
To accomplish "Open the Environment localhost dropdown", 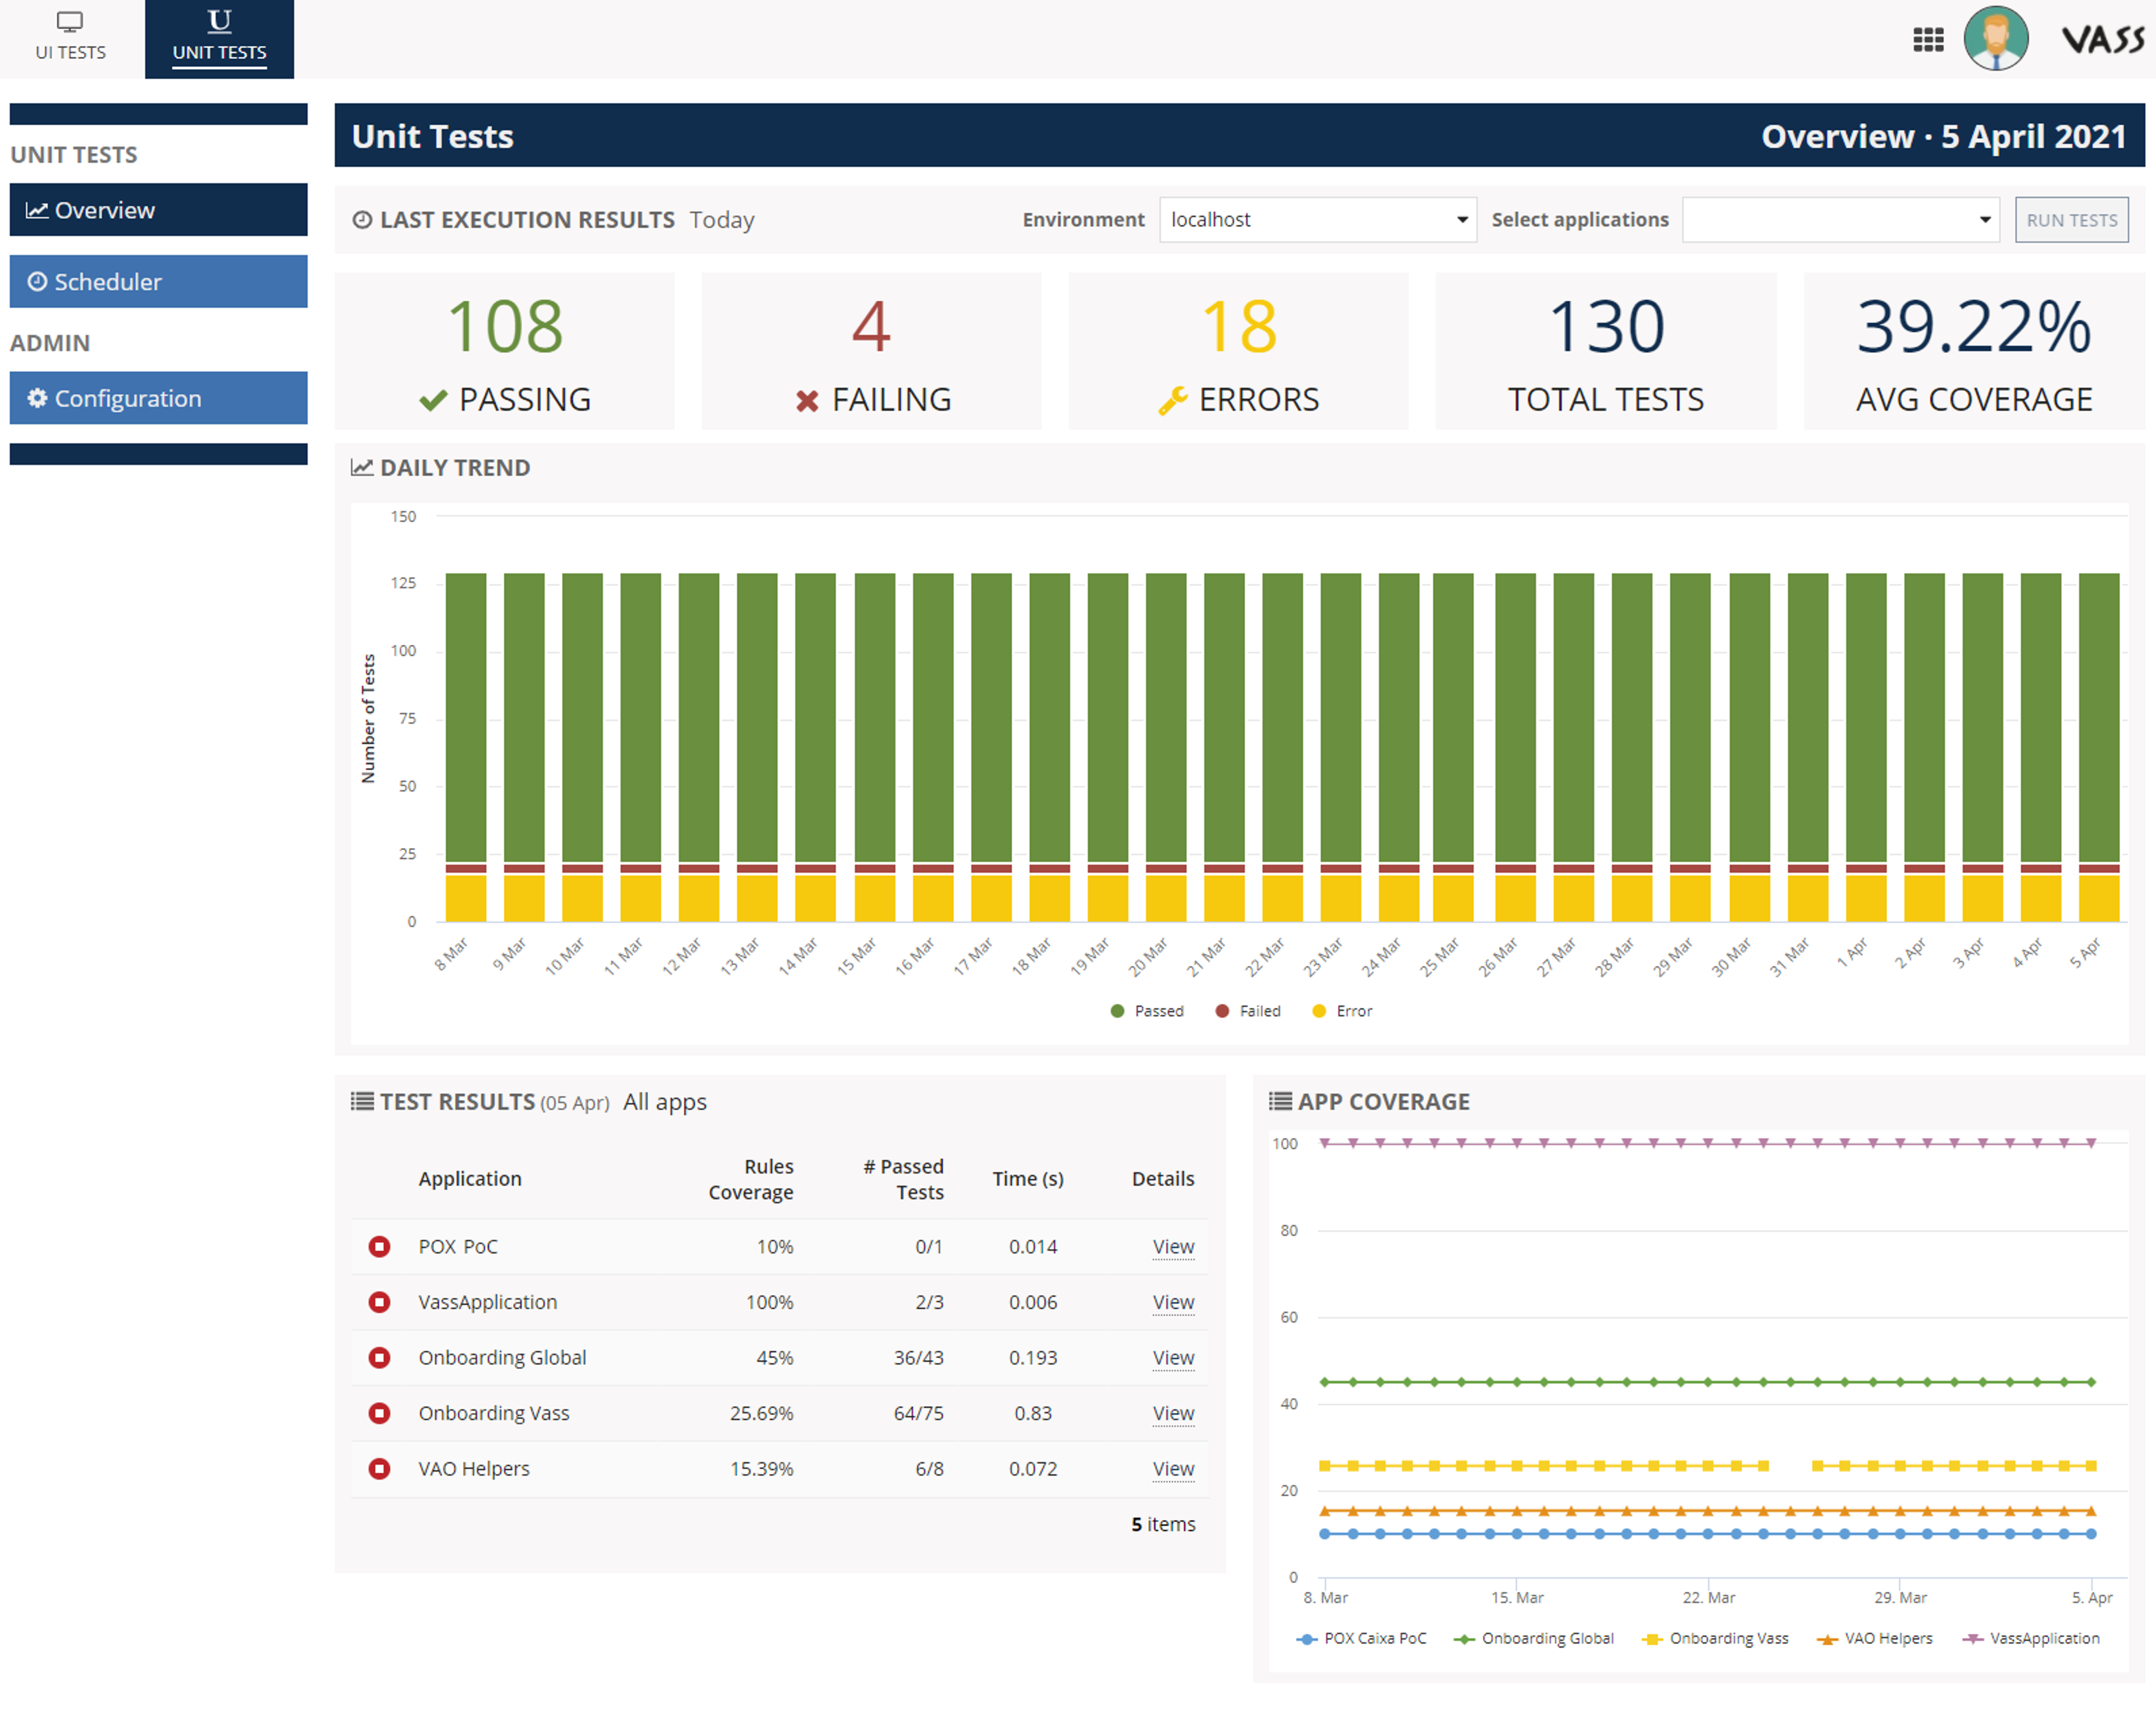I will (1317, 219).
